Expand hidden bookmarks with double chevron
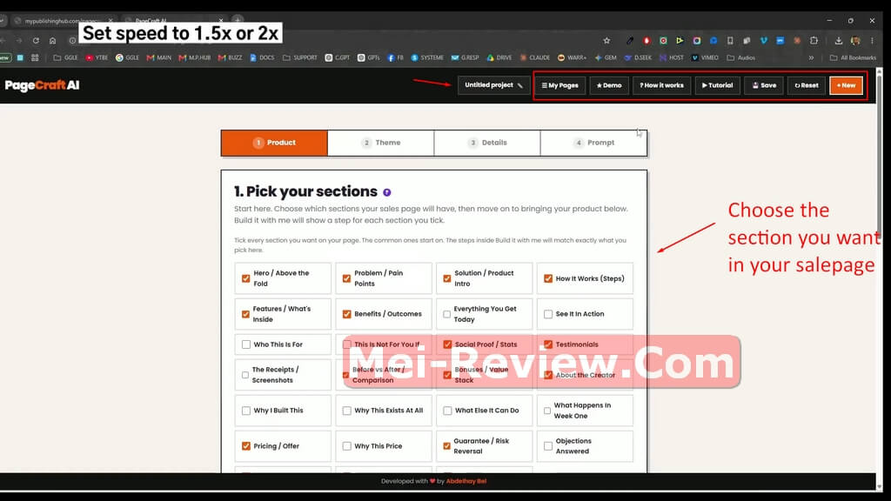Screen dimensions: 891x501 point(811,57)
